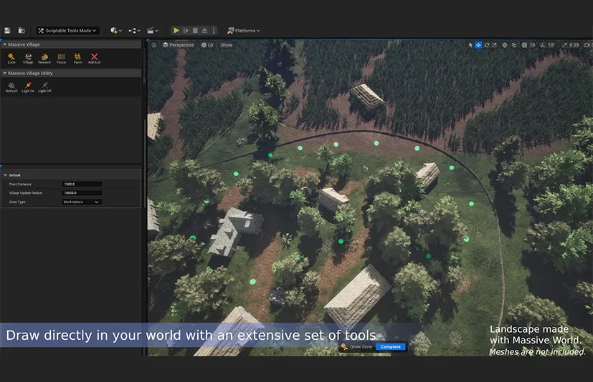Screen dimensions: 593x382
Task: Activate the Light On utility
Action: tap(28, 87)
